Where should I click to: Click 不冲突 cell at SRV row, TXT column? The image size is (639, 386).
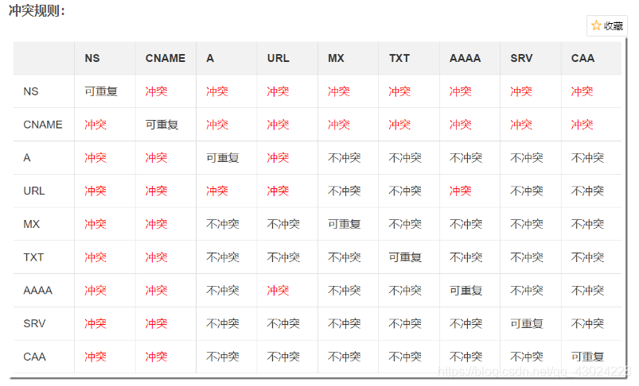[x=405, y=323]
